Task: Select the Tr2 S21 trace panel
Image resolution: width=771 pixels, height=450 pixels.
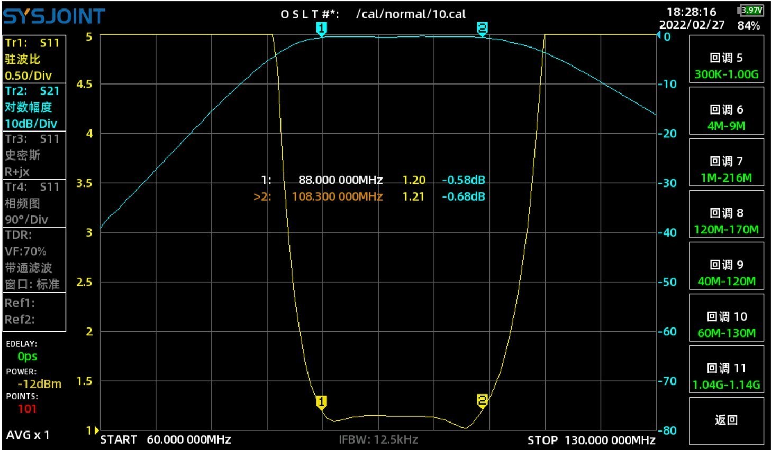Action: 34,107
